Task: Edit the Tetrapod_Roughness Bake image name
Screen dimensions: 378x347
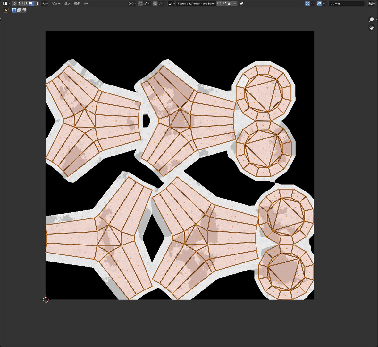Action: (x=196, y=4)
